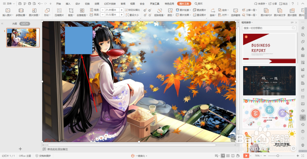The height and width of the screenshot is (159, 307).
Task: Open the selection pane (选择窗格)
Action: tap(235, 12)
